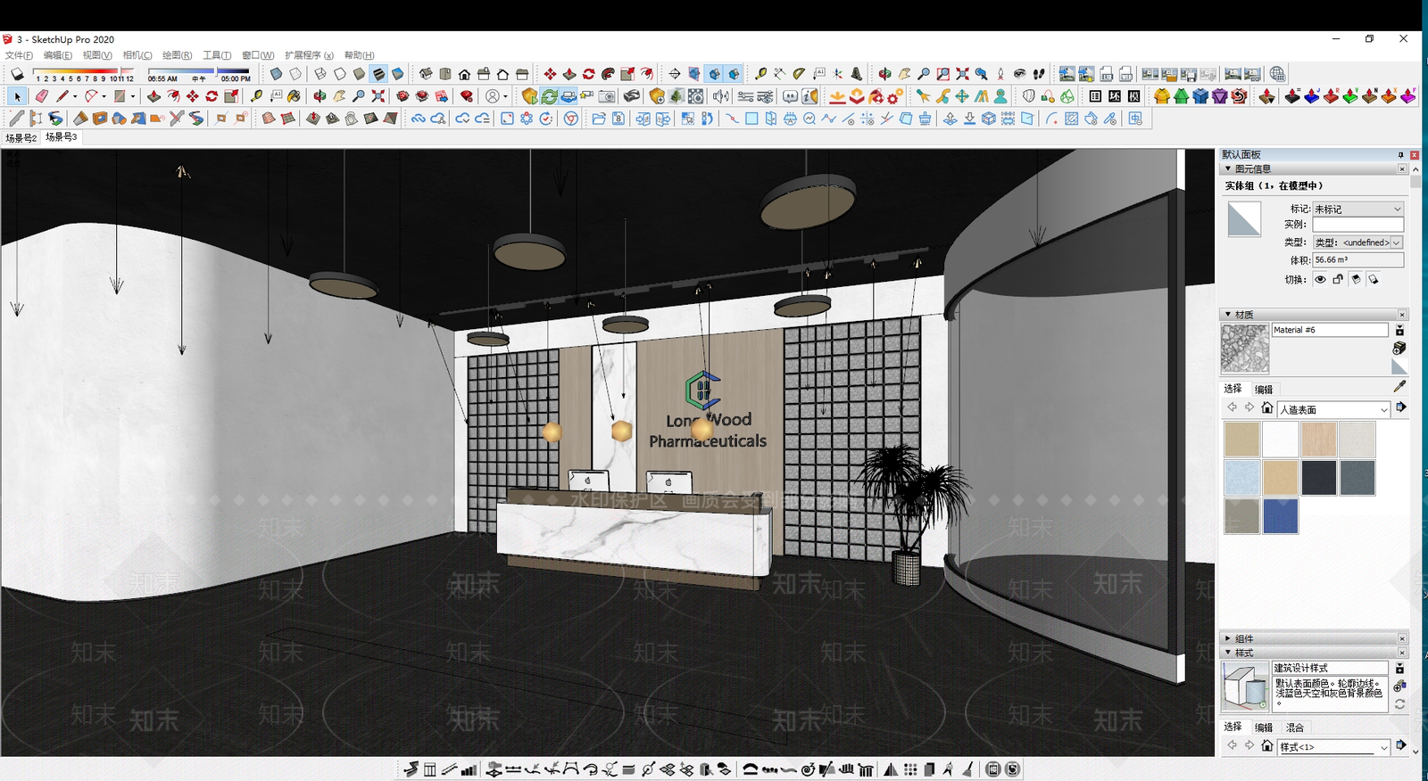Viewport: 1428px width, 781px height.
Task: Activate the Zoom Extents tool in the second toolbar row
Action: pyautogui.click(x=378, y=96)
